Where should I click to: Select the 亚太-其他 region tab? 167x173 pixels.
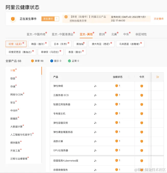click(86, 34)
